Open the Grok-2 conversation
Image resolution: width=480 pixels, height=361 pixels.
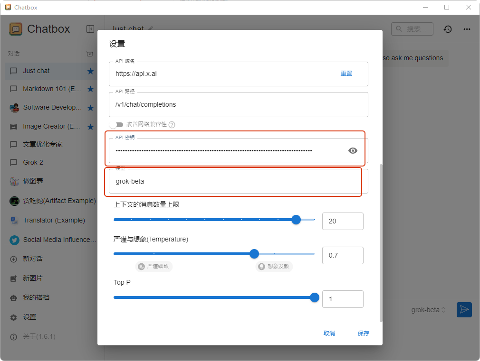[x=51, y=162]
